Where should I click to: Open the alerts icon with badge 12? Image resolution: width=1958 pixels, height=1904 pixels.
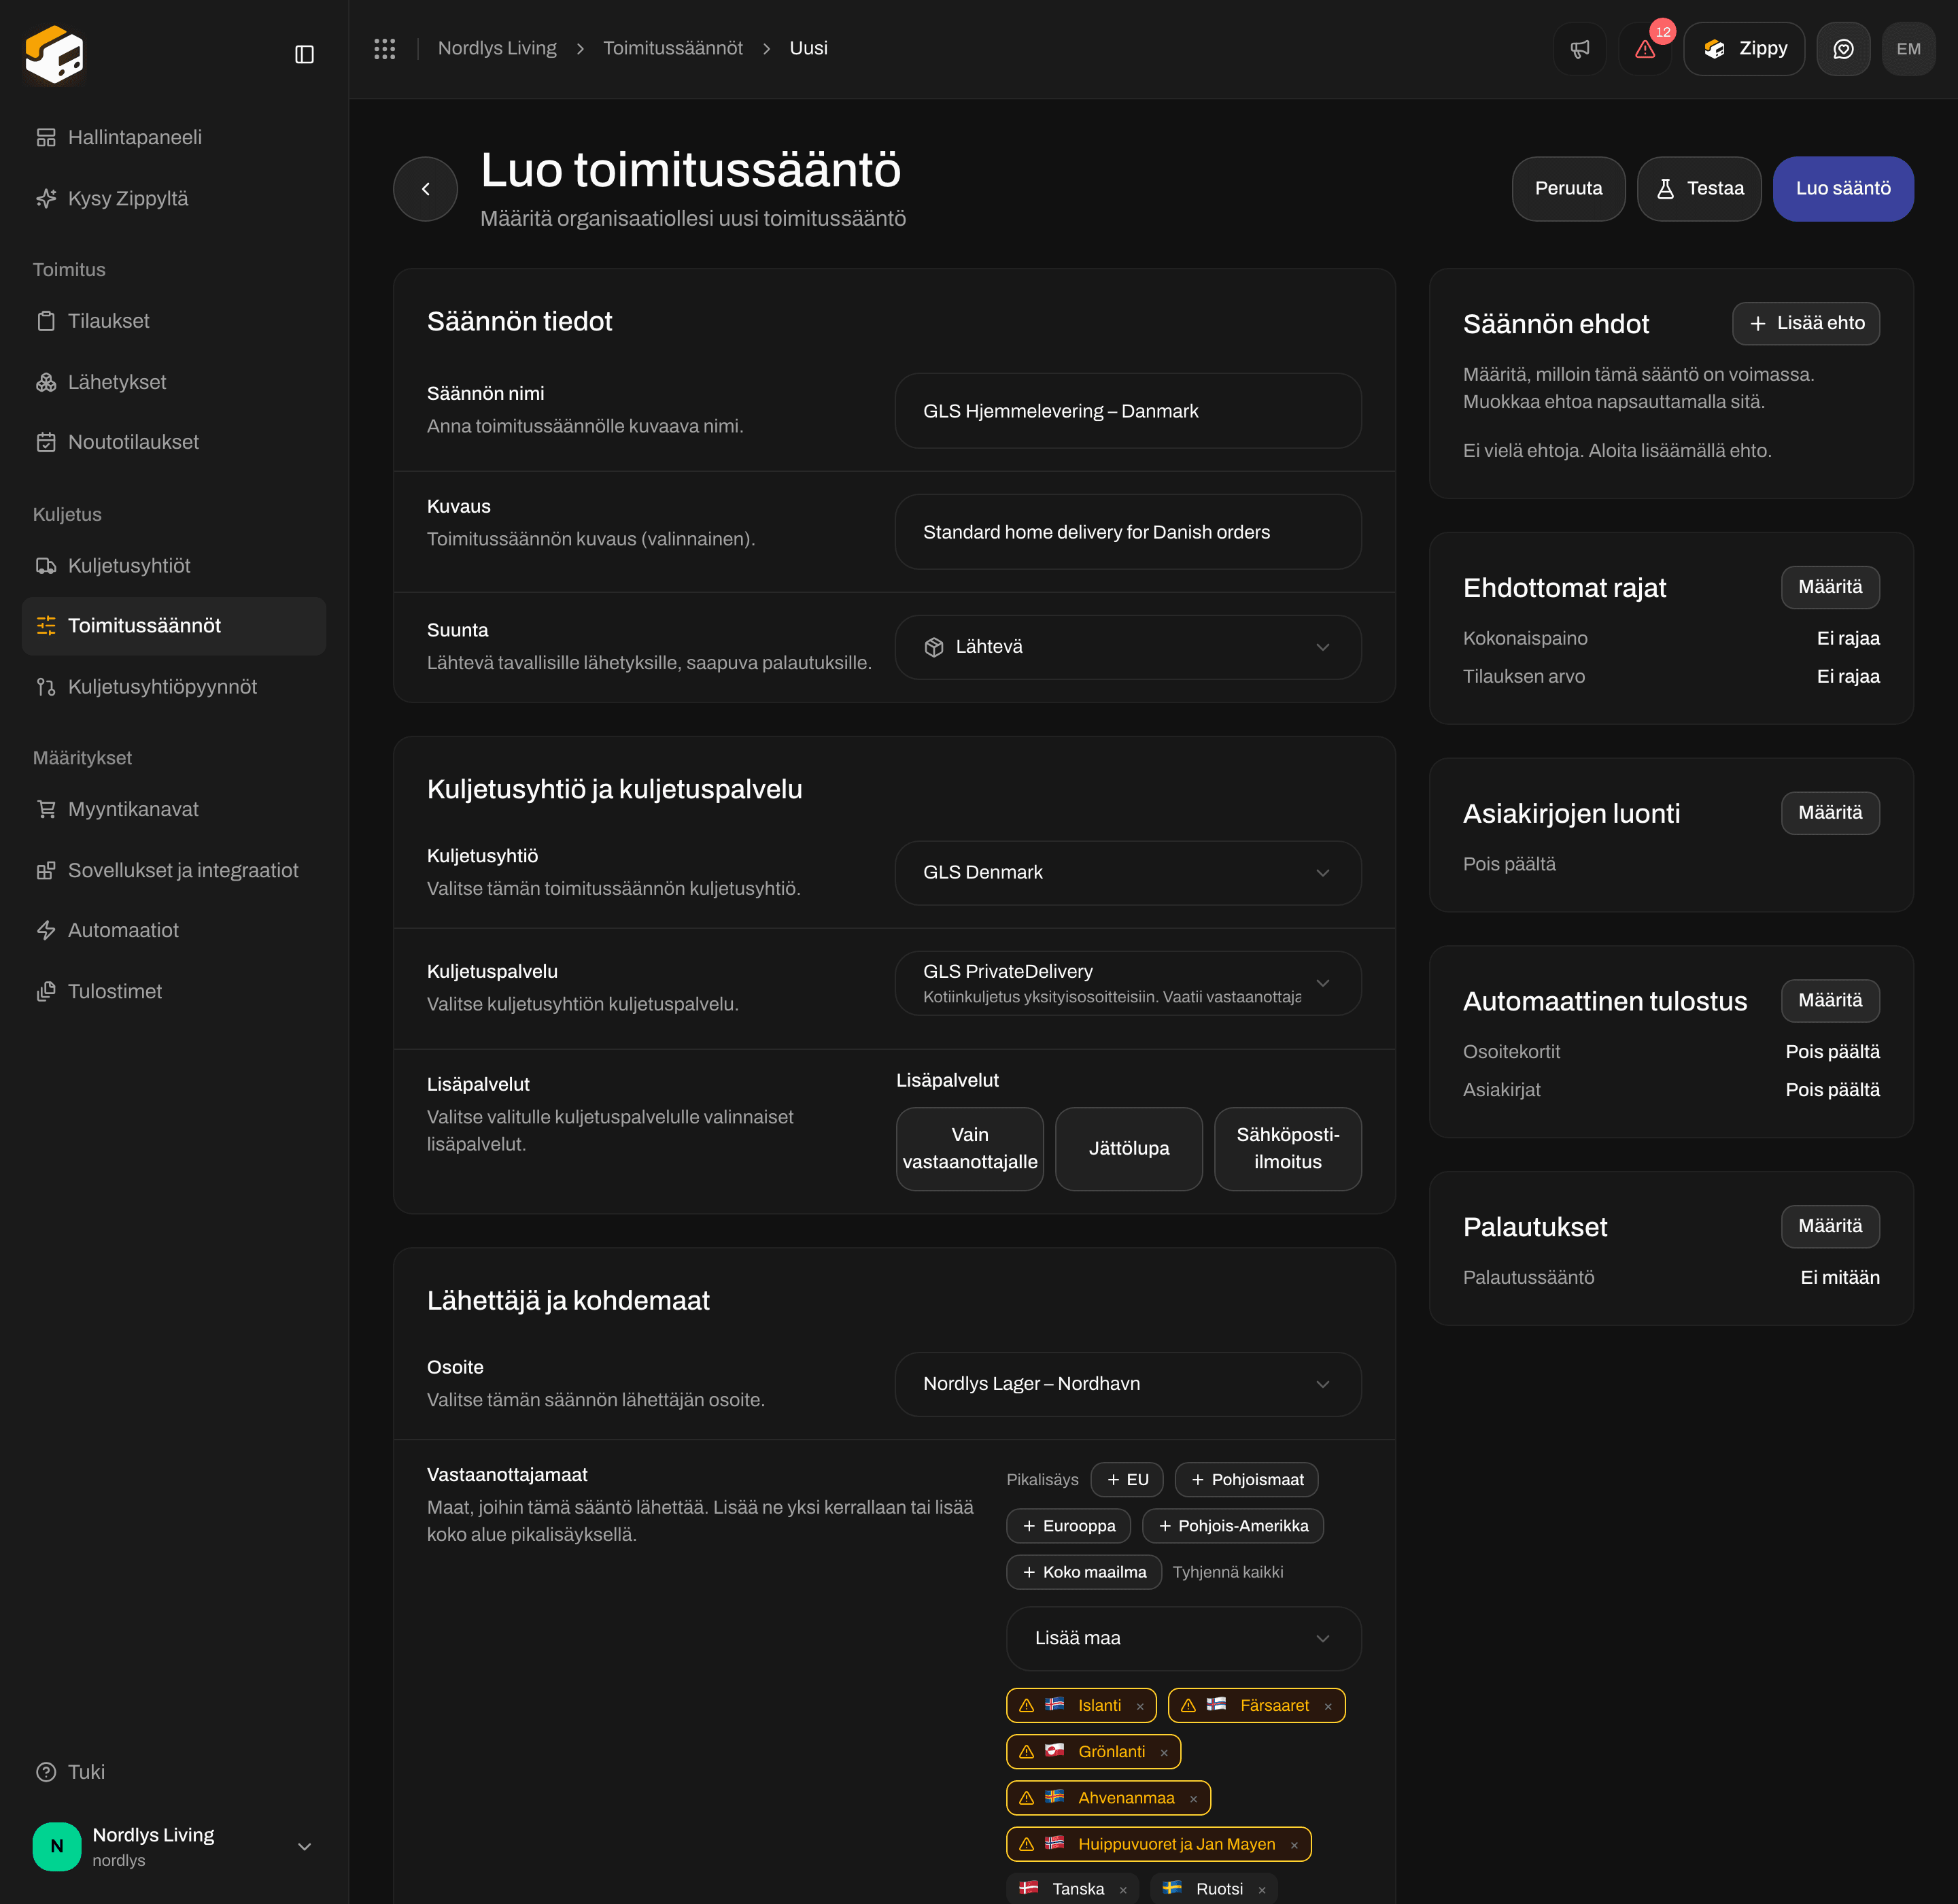point(1645,49)
